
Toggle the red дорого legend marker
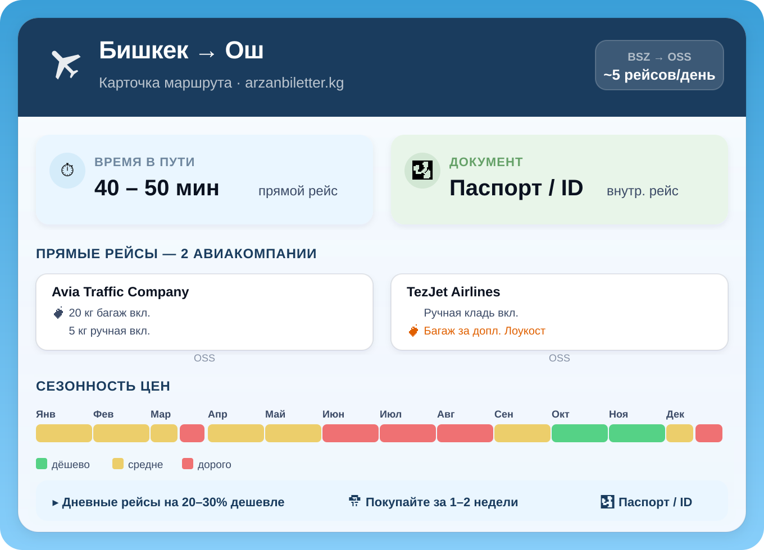click(188, 464)
